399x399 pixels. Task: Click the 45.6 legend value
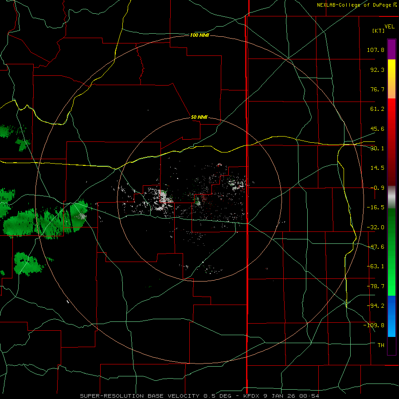click(377, 129)
